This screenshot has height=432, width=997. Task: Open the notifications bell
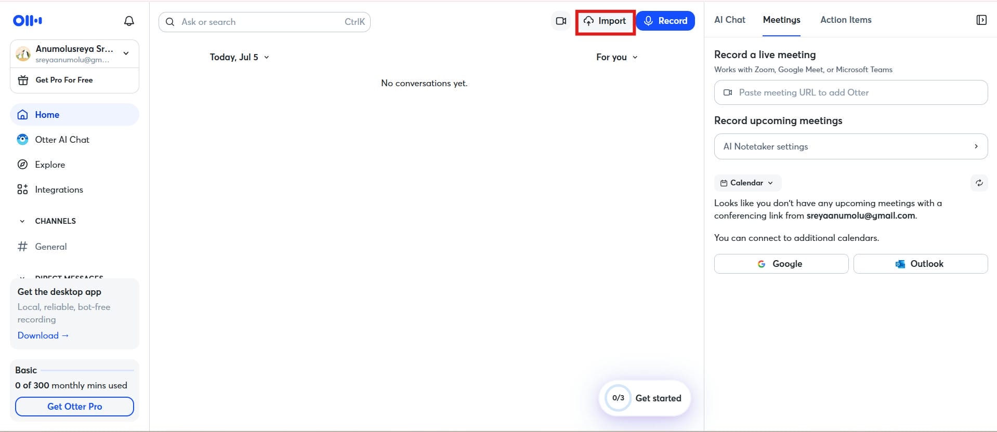(129, 21)
